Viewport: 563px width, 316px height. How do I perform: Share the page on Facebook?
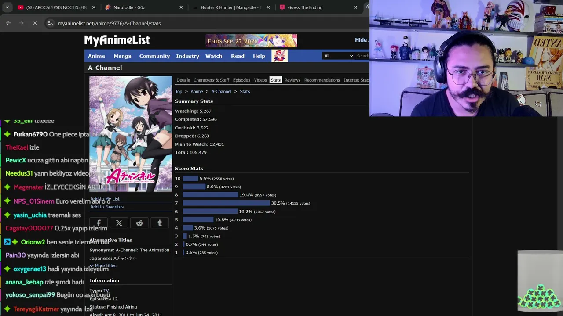pyautogui.click(x=99, y=223)
